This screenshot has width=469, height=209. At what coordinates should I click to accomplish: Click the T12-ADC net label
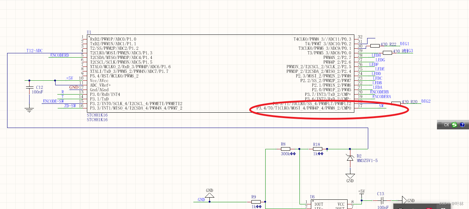click(x=34, y=50)
